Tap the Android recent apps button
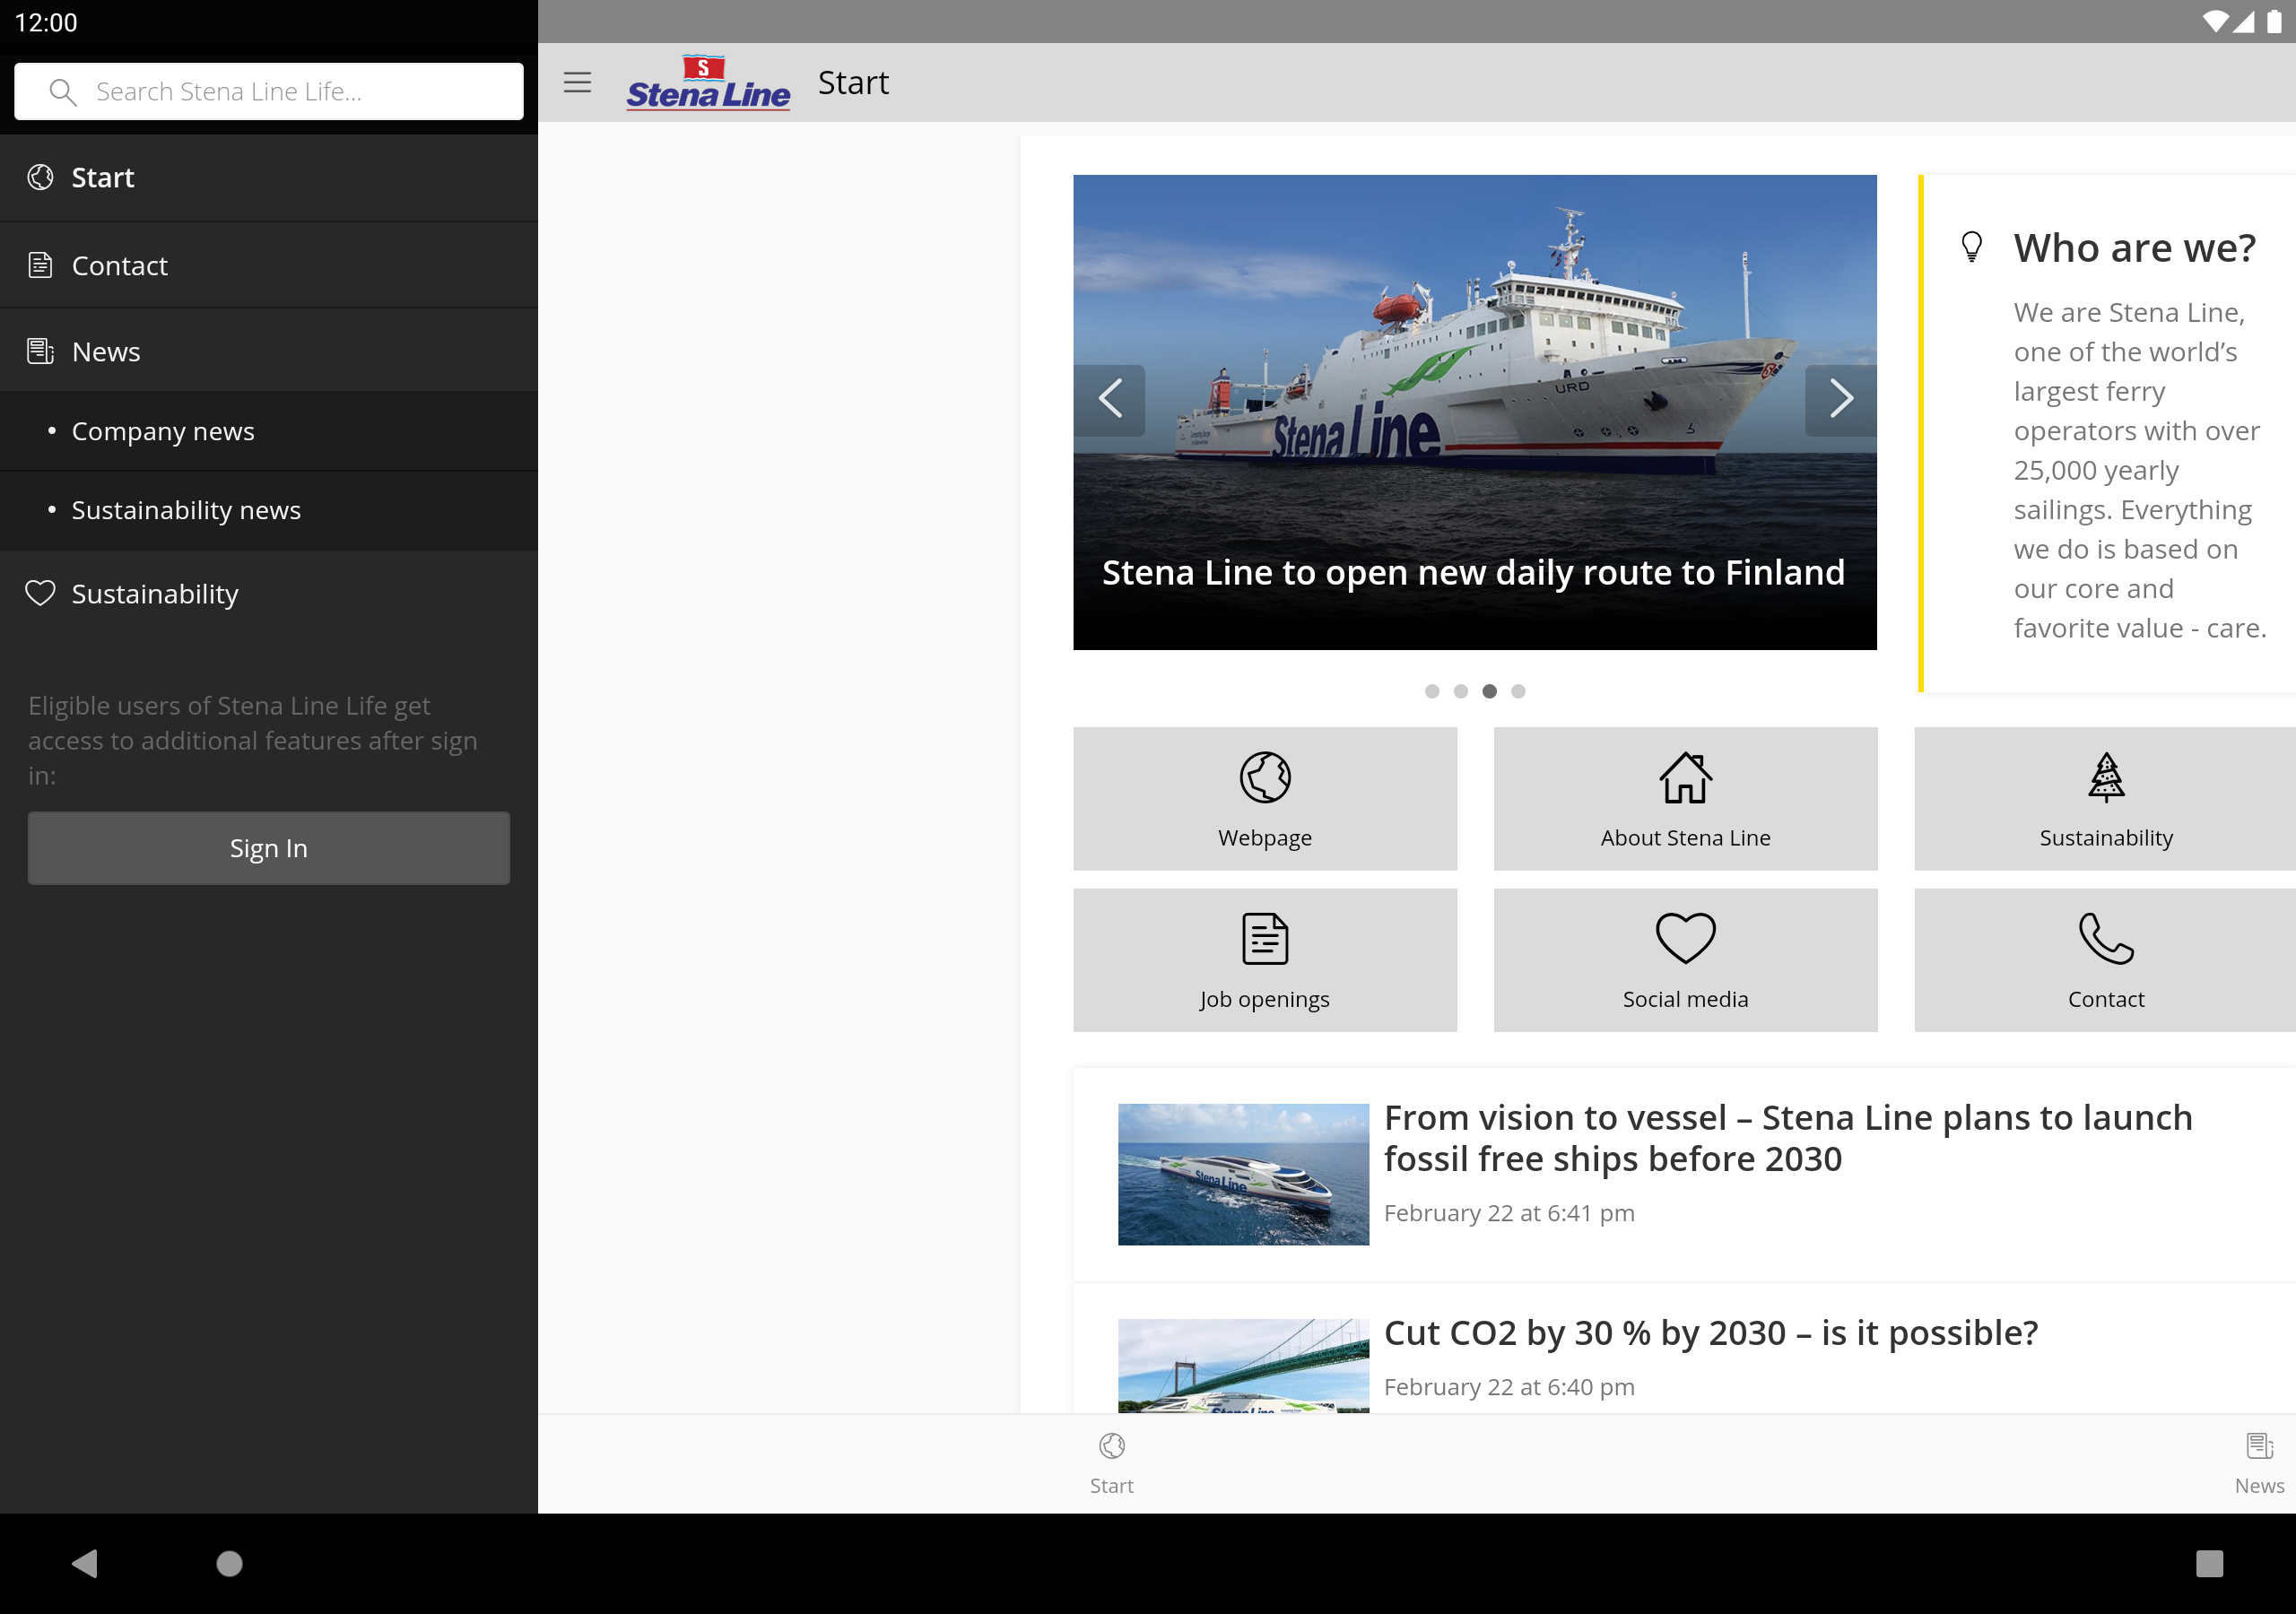This screenshot has height=1614, width=2296. 2209,1563
